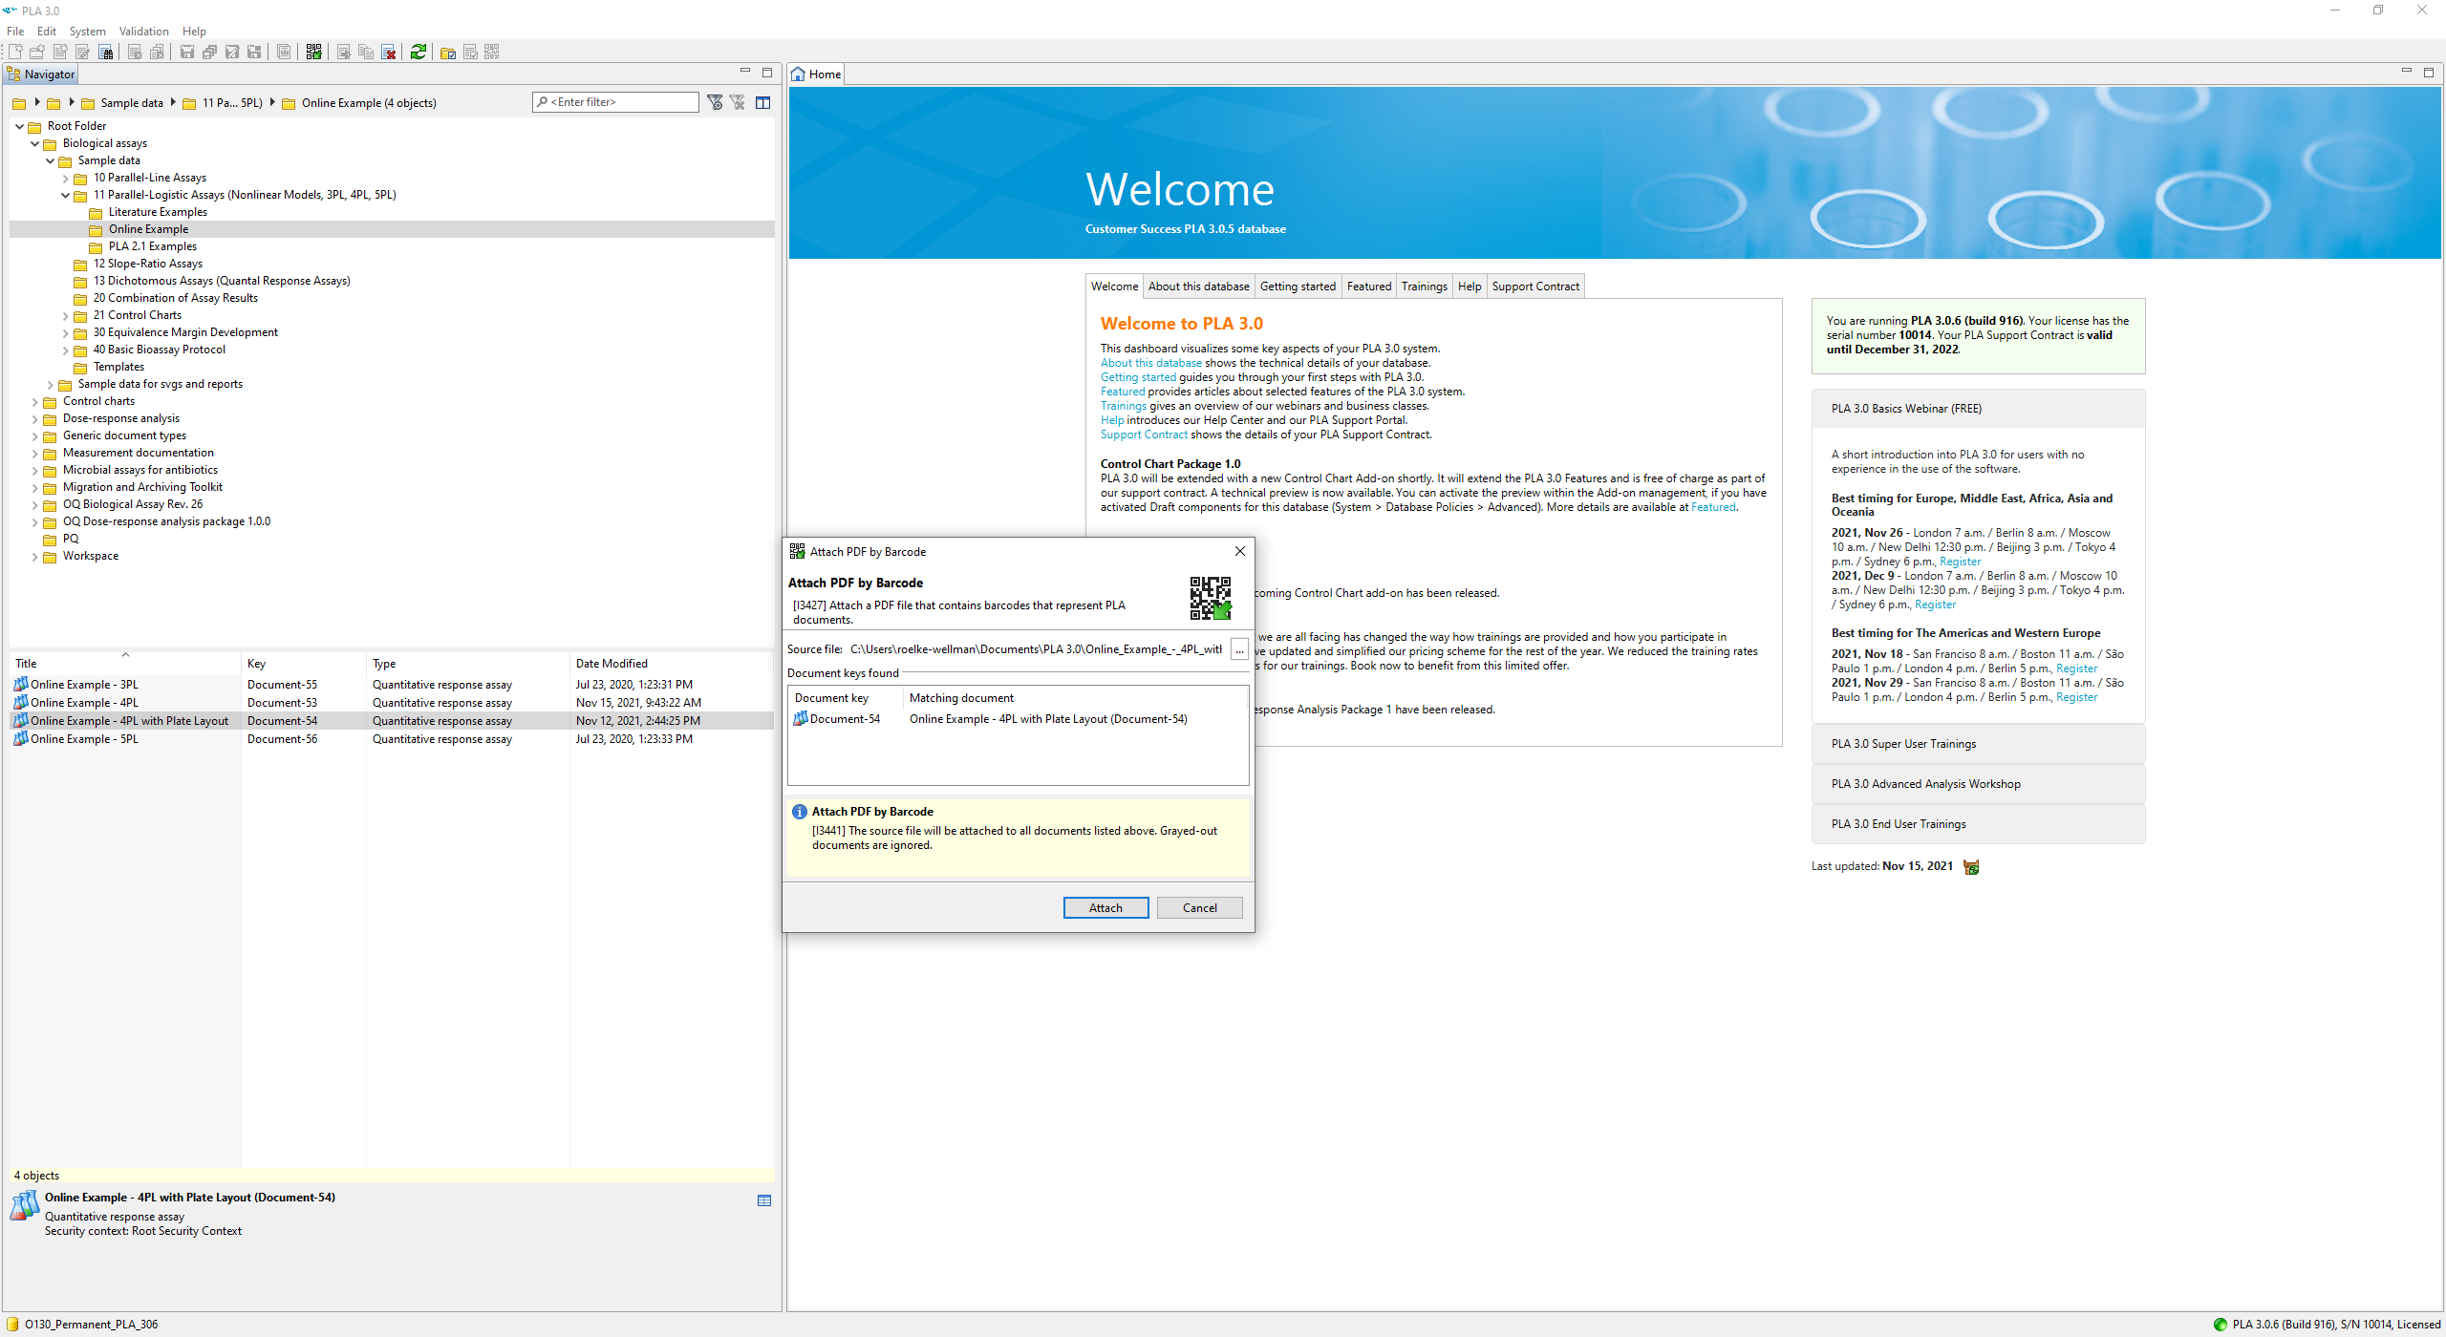Select the Literature Examples folder
The height and width of the screenshot is (1337, 2446).
(x=158, y=212)
